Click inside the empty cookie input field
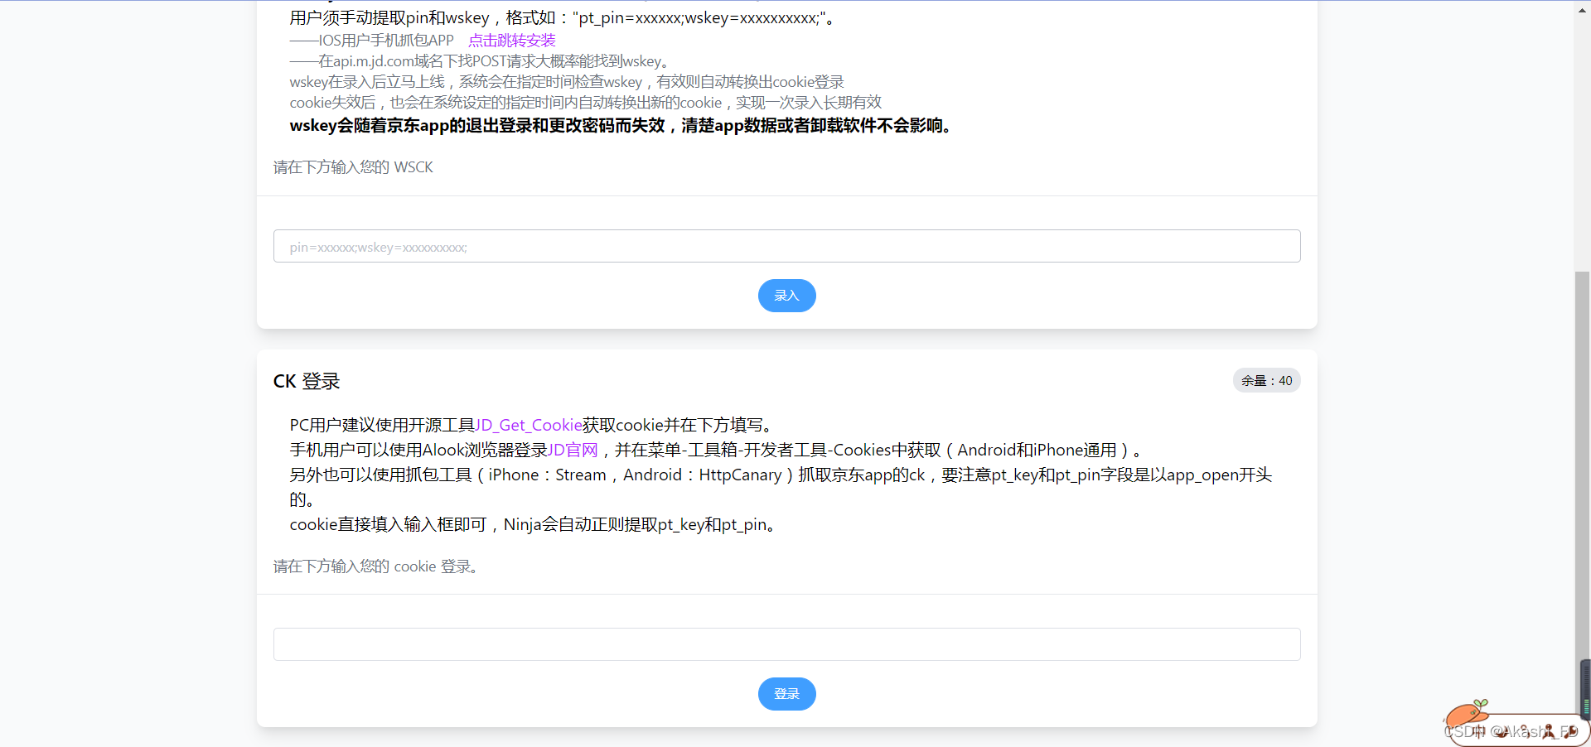The width and height of the screenshot is (1591, 747). click(786, 644)
